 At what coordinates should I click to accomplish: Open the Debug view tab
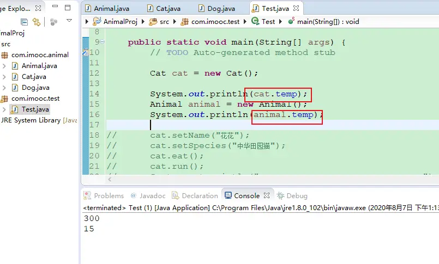(297, 196)
